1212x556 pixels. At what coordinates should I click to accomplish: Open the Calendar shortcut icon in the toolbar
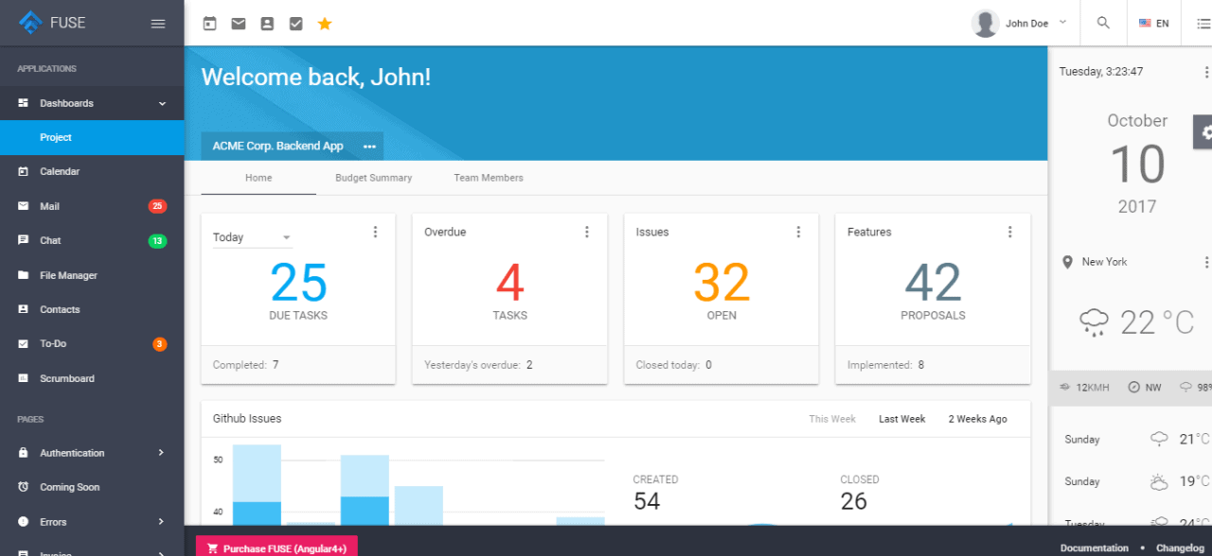click(x=209, y=23)
